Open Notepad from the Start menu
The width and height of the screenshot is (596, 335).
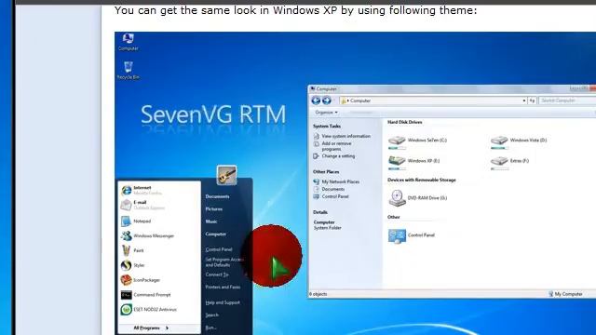[x=136, y=221]
